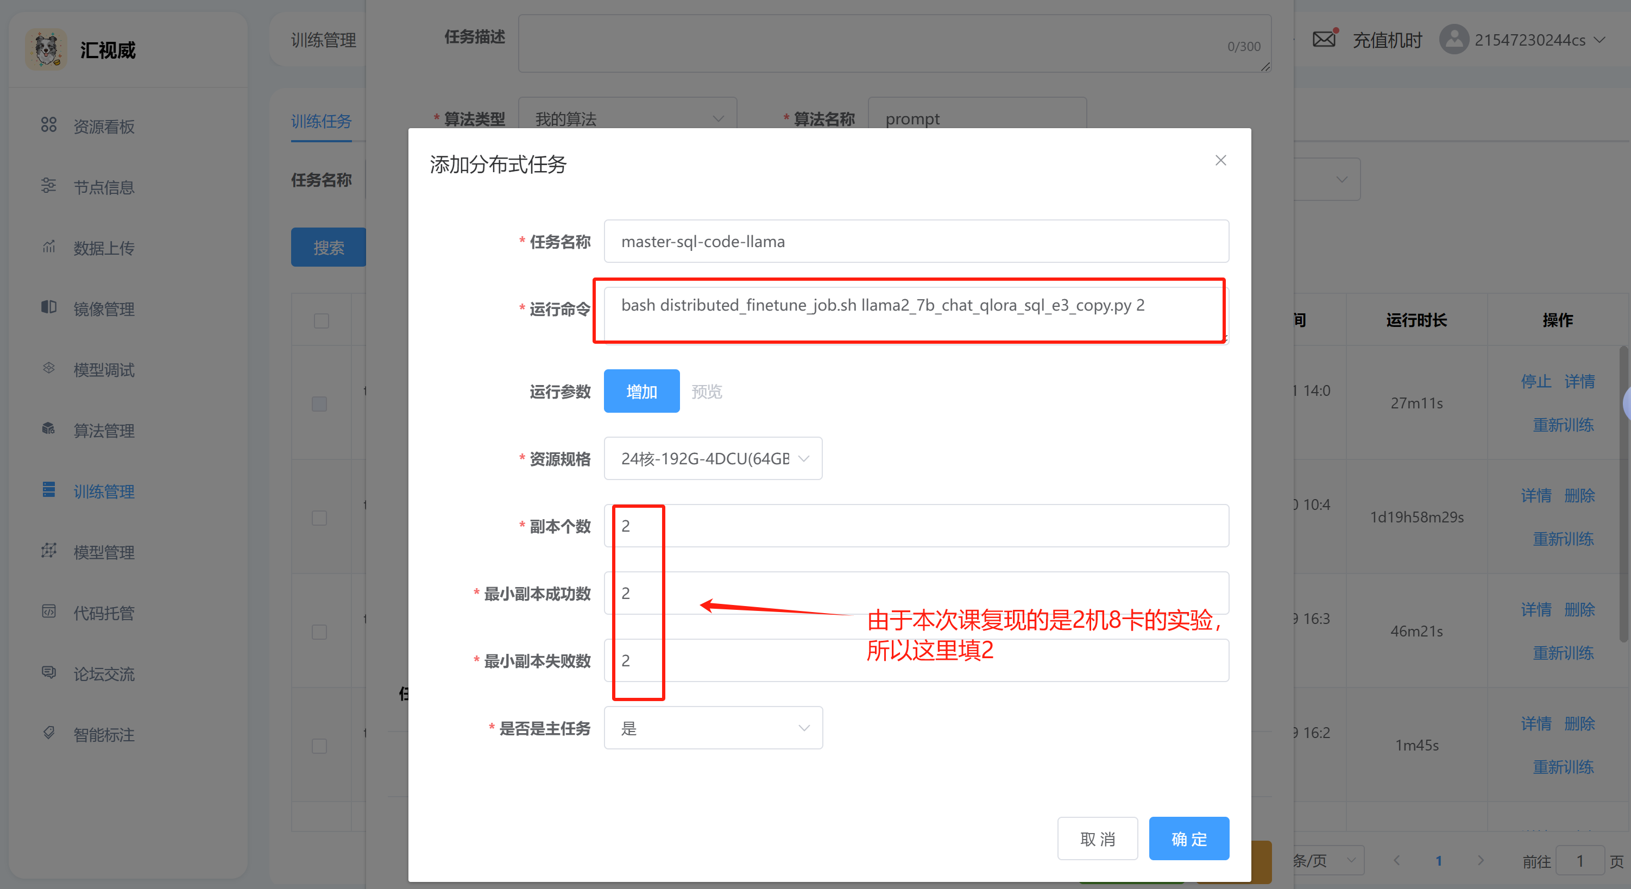Click 删除 for the 1d19h58m29s task
The image size is (1631, 889).
click(x=1579, y=495)
